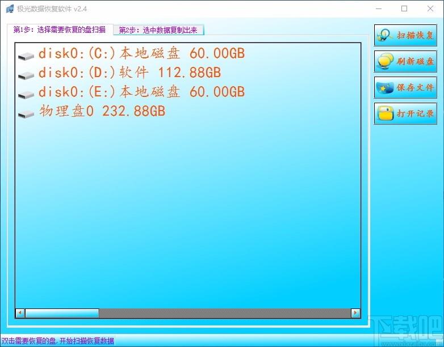Click the drive icon beside disk0 (D:)
444x347 pixels.
point(26,75)
